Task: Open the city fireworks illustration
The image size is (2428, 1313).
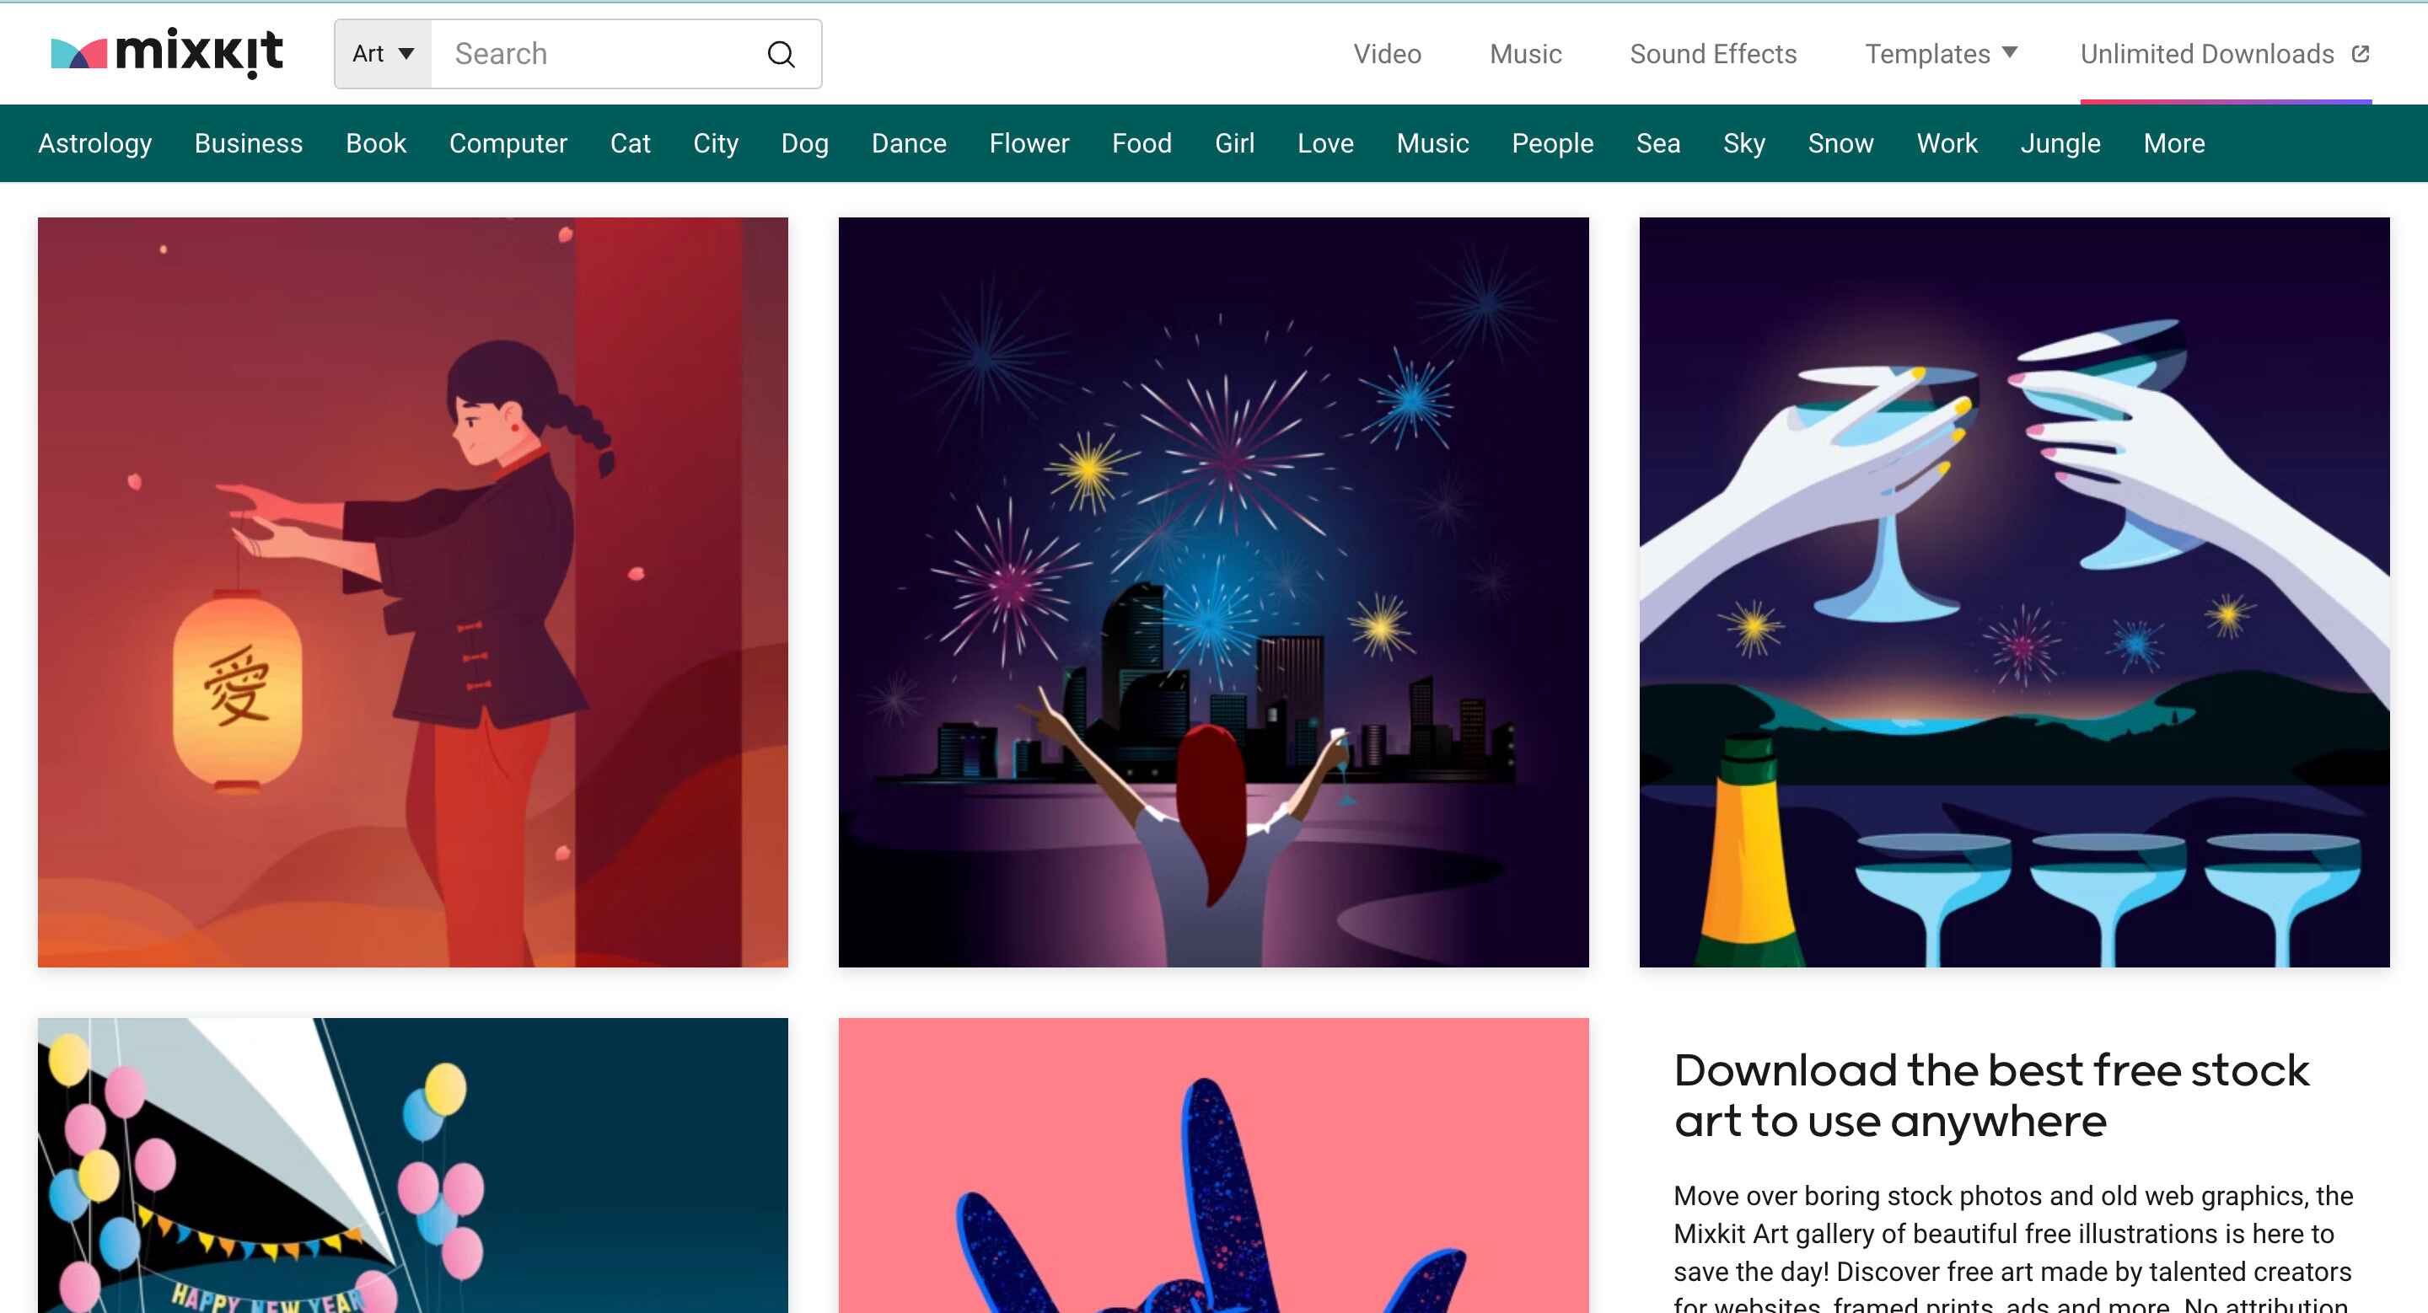Action: point(1213,592)
